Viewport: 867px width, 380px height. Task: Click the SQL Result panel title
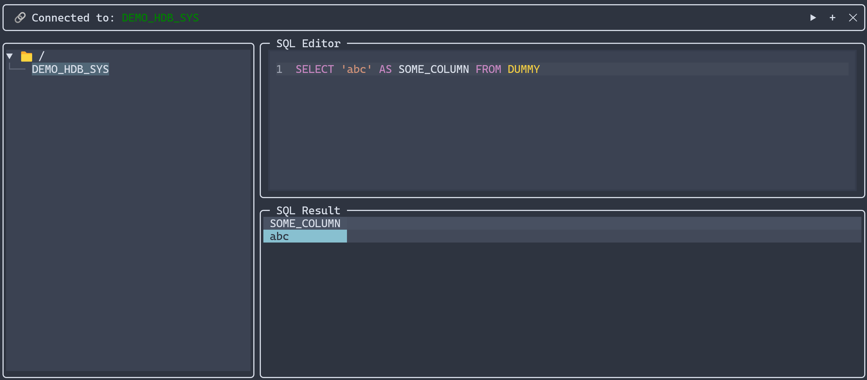click(308, 210)
